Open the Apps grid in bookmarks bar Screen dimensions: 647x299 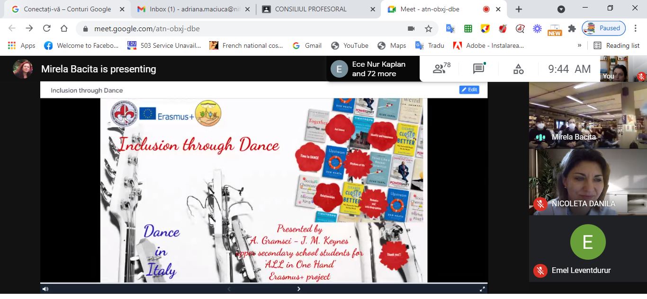[22, 45]
